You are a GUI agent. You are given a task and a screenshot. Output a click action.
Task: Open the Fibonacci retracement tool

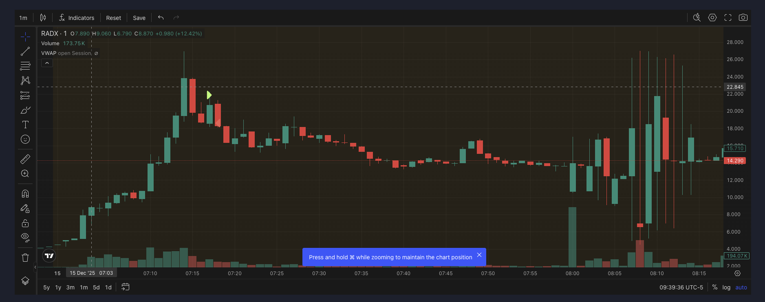pyautogui.click(x=25, y=66)
